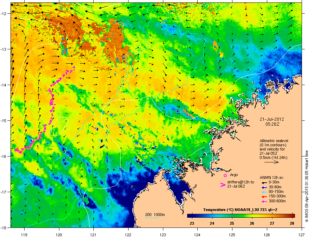Click the longitude axis label '122'
309x238 pixels.
click(x=128, y=234)
